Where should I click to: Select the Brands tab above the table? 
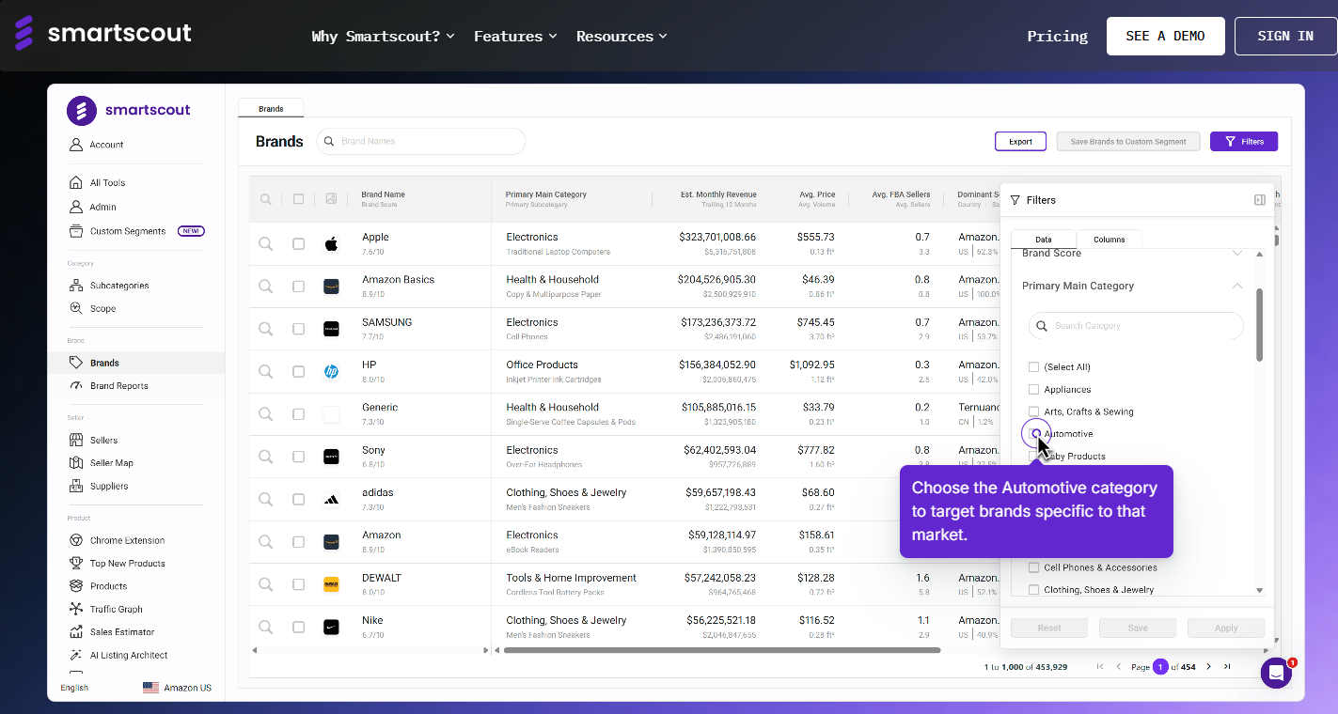click(x=271, y=109)
